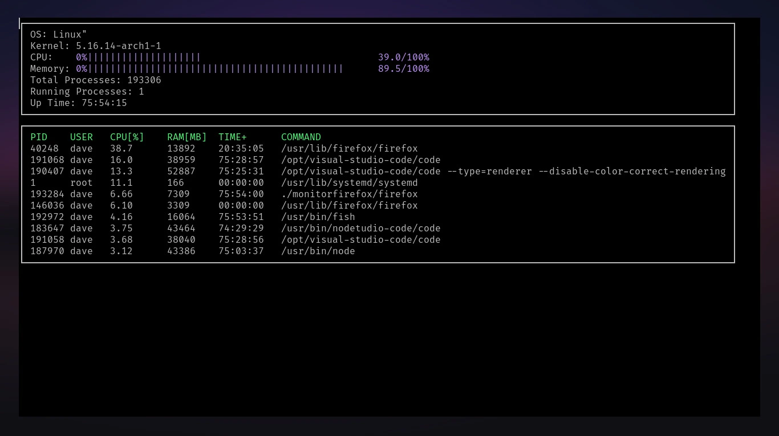Click the Memory value 89.5/100%

pos(404,69)
